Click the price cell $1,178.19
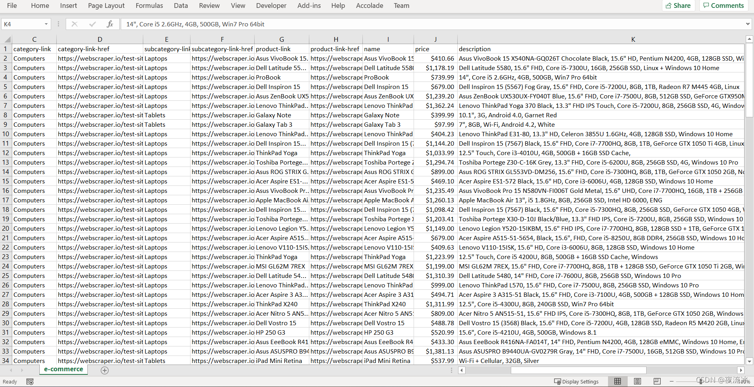The image size is (754, 387). pyautogui.click(x=435, y=68)
